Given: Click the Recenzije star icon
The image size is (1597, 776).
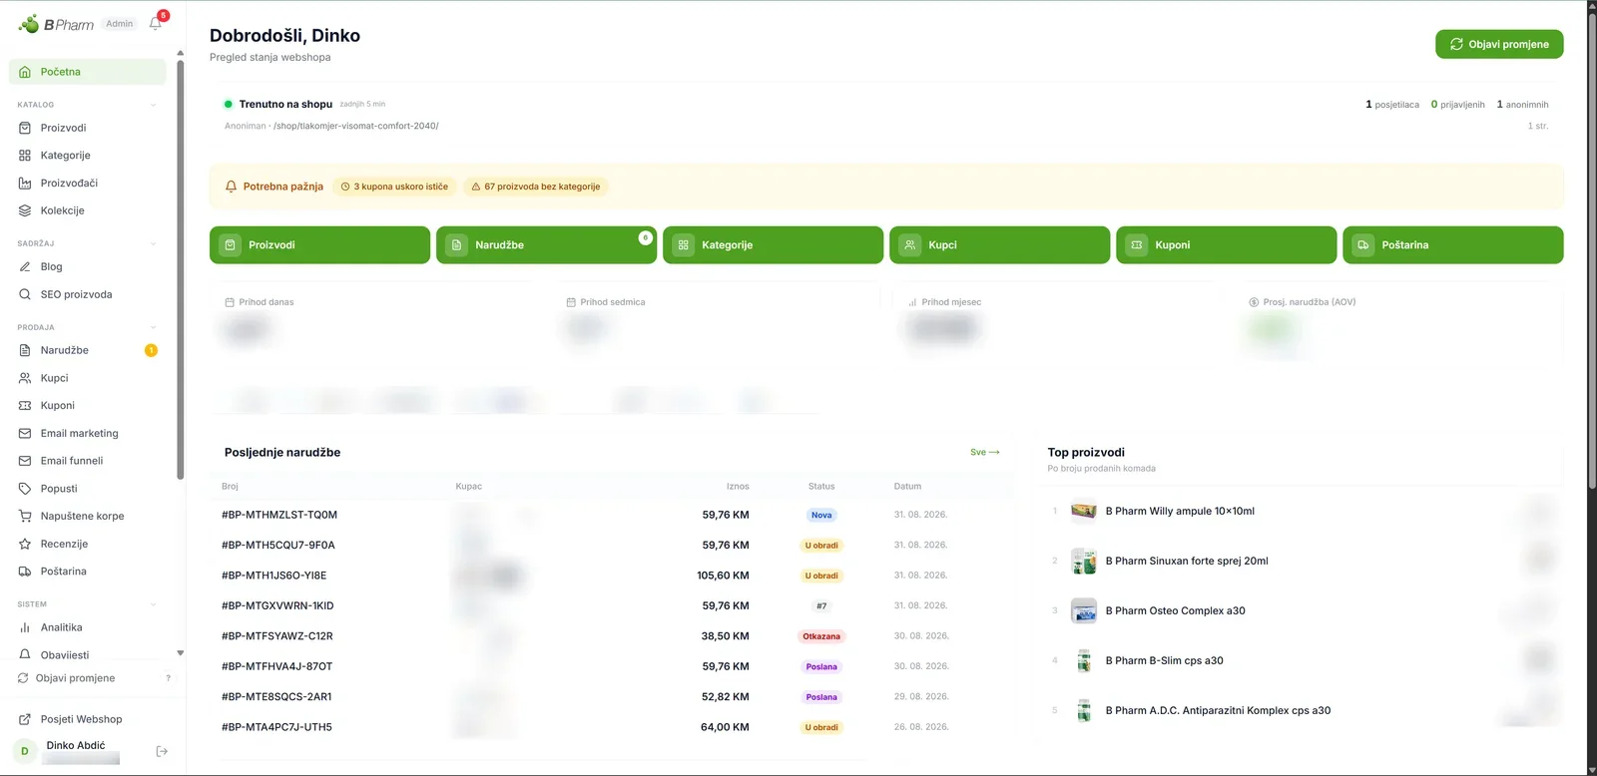Looking at the screenshot, I should click(x=25, y=544).
